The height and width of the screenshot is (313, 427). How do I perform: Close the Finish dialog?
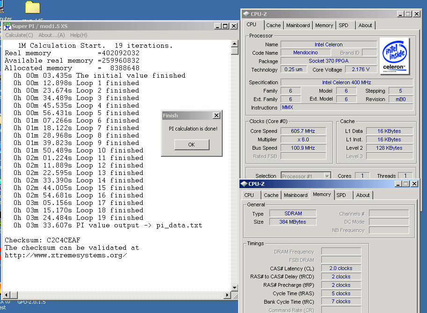216,116
